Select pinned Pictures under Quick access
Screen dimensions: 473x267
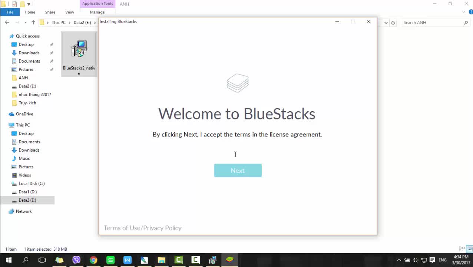pos(26,69)
